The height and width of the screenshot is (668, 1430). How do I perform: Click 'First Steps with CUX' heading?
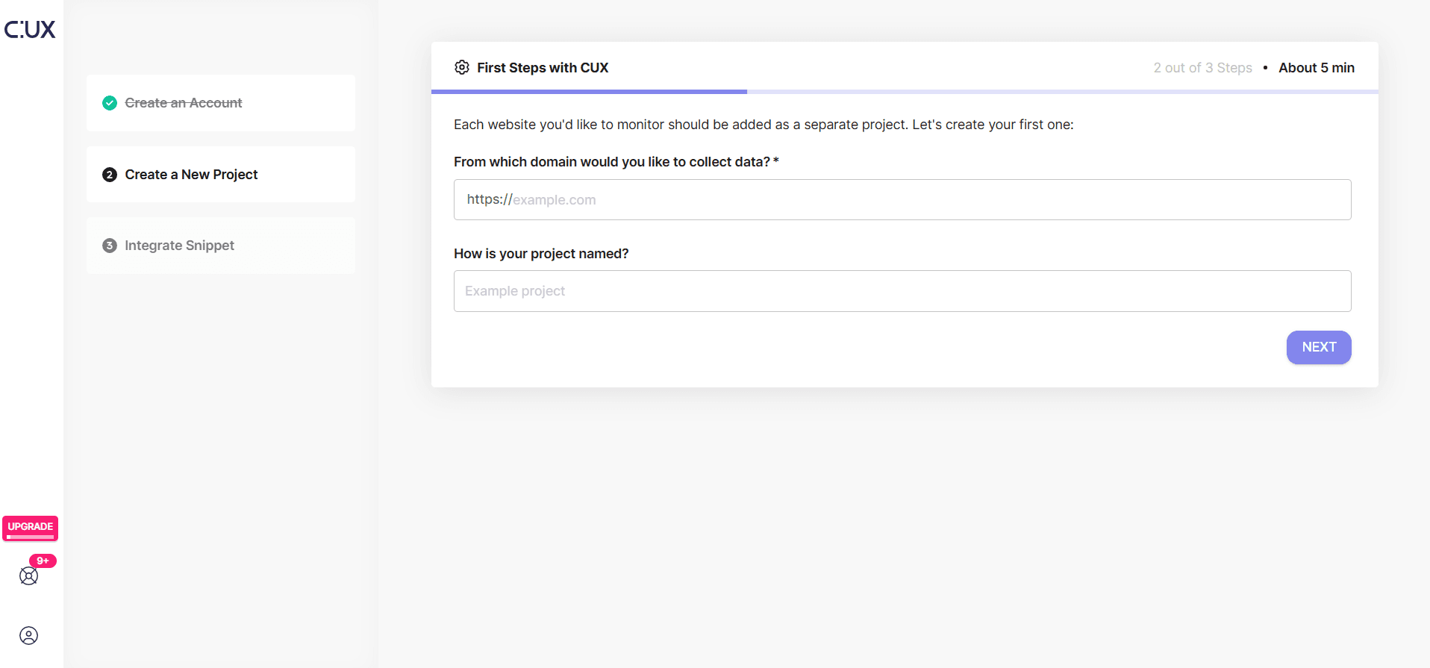tap(543, 68)
